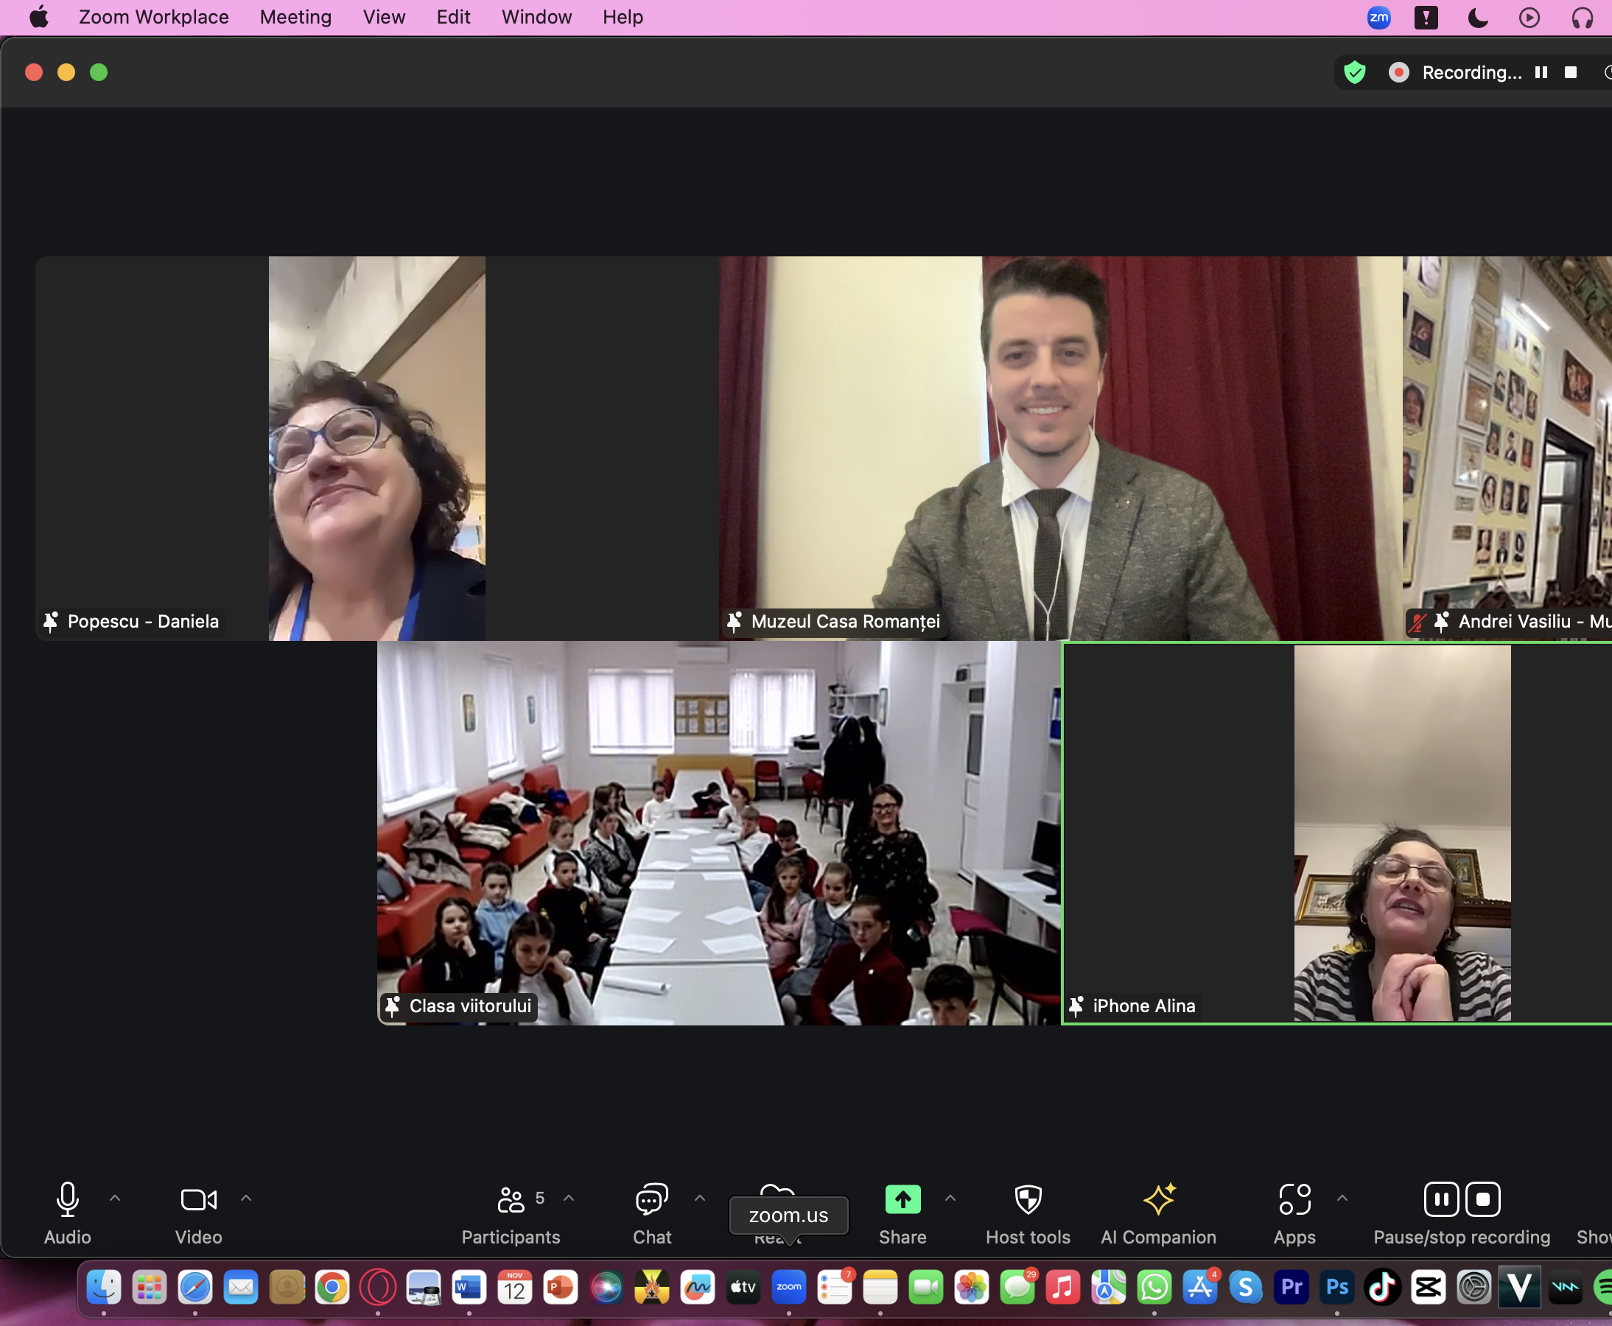
Task: Select the Clasa viitorului video tile
Action: (x=718, y=832)
